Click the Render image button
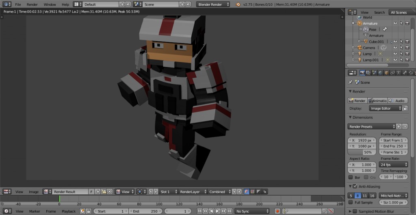416x215 pixels. [357, 101]
